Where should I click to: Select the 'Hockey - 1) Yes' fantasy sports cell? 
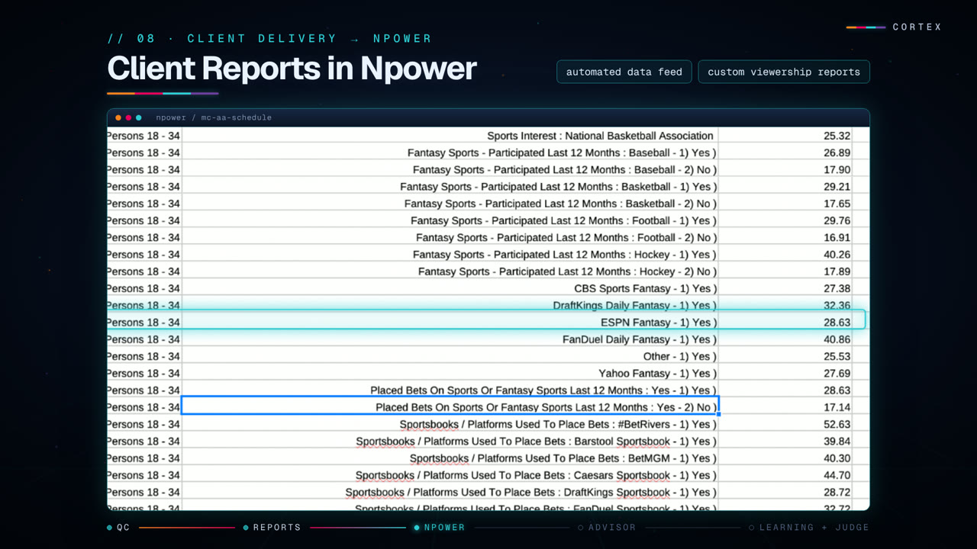click(x=450, y=255)
